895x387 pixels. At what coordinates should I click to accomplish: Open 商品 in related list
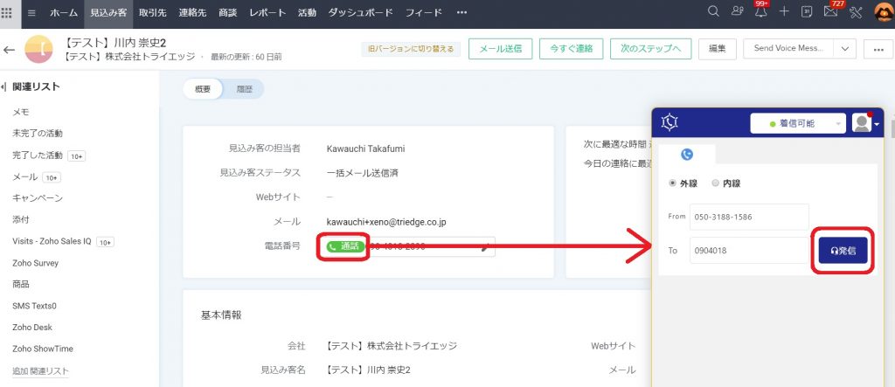pyautogui.click(x=21, y=284)
